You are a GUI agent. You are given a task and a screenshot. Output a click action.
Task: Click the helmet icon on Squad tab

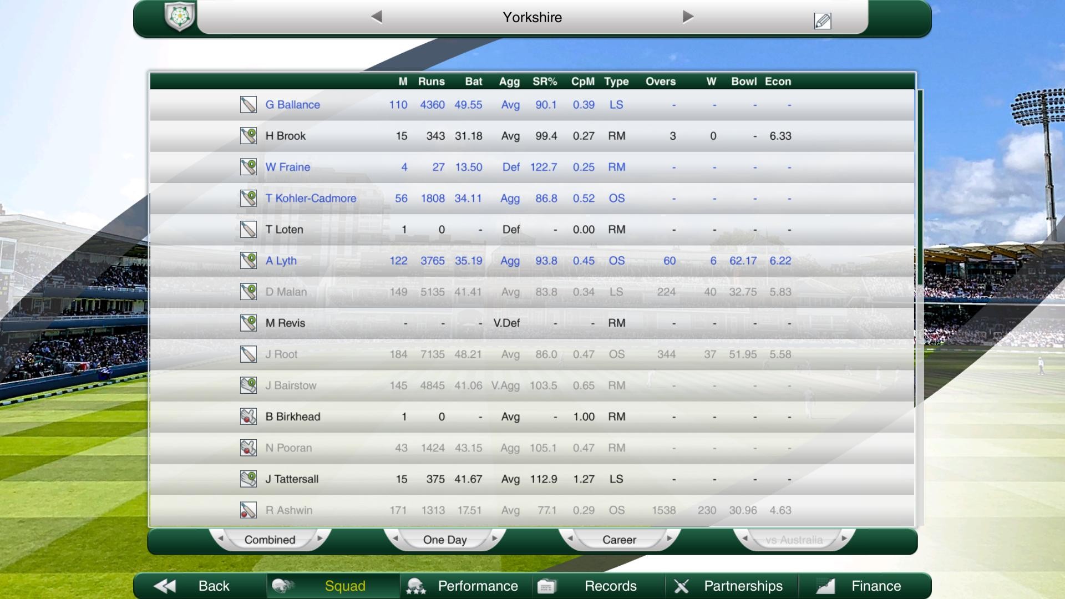(283, 586)
